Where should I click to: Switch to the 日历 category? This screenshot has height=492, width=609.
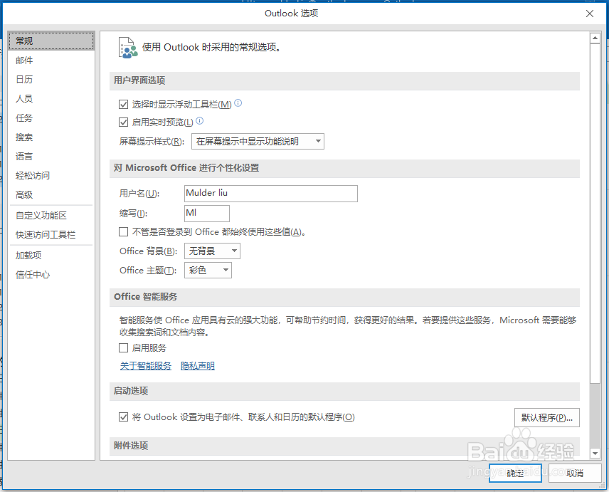[51, 79]
